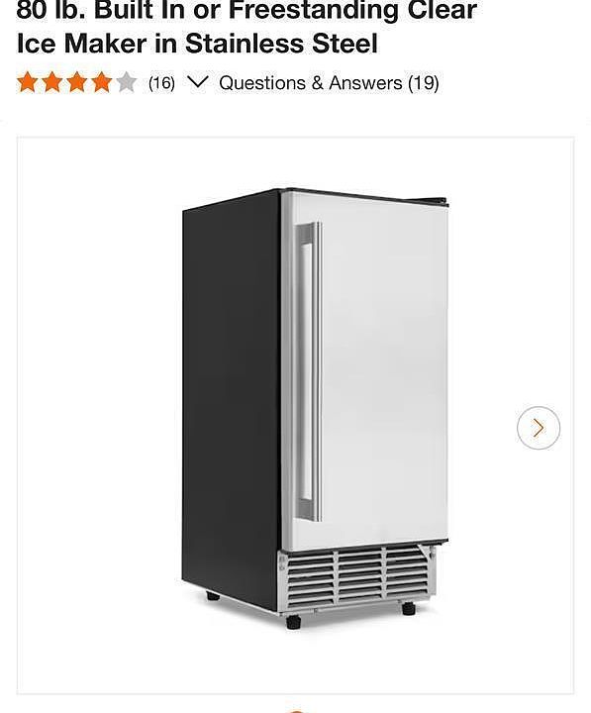Show the next product image with the arrow

pyautogui.click(x=539, y=428)
